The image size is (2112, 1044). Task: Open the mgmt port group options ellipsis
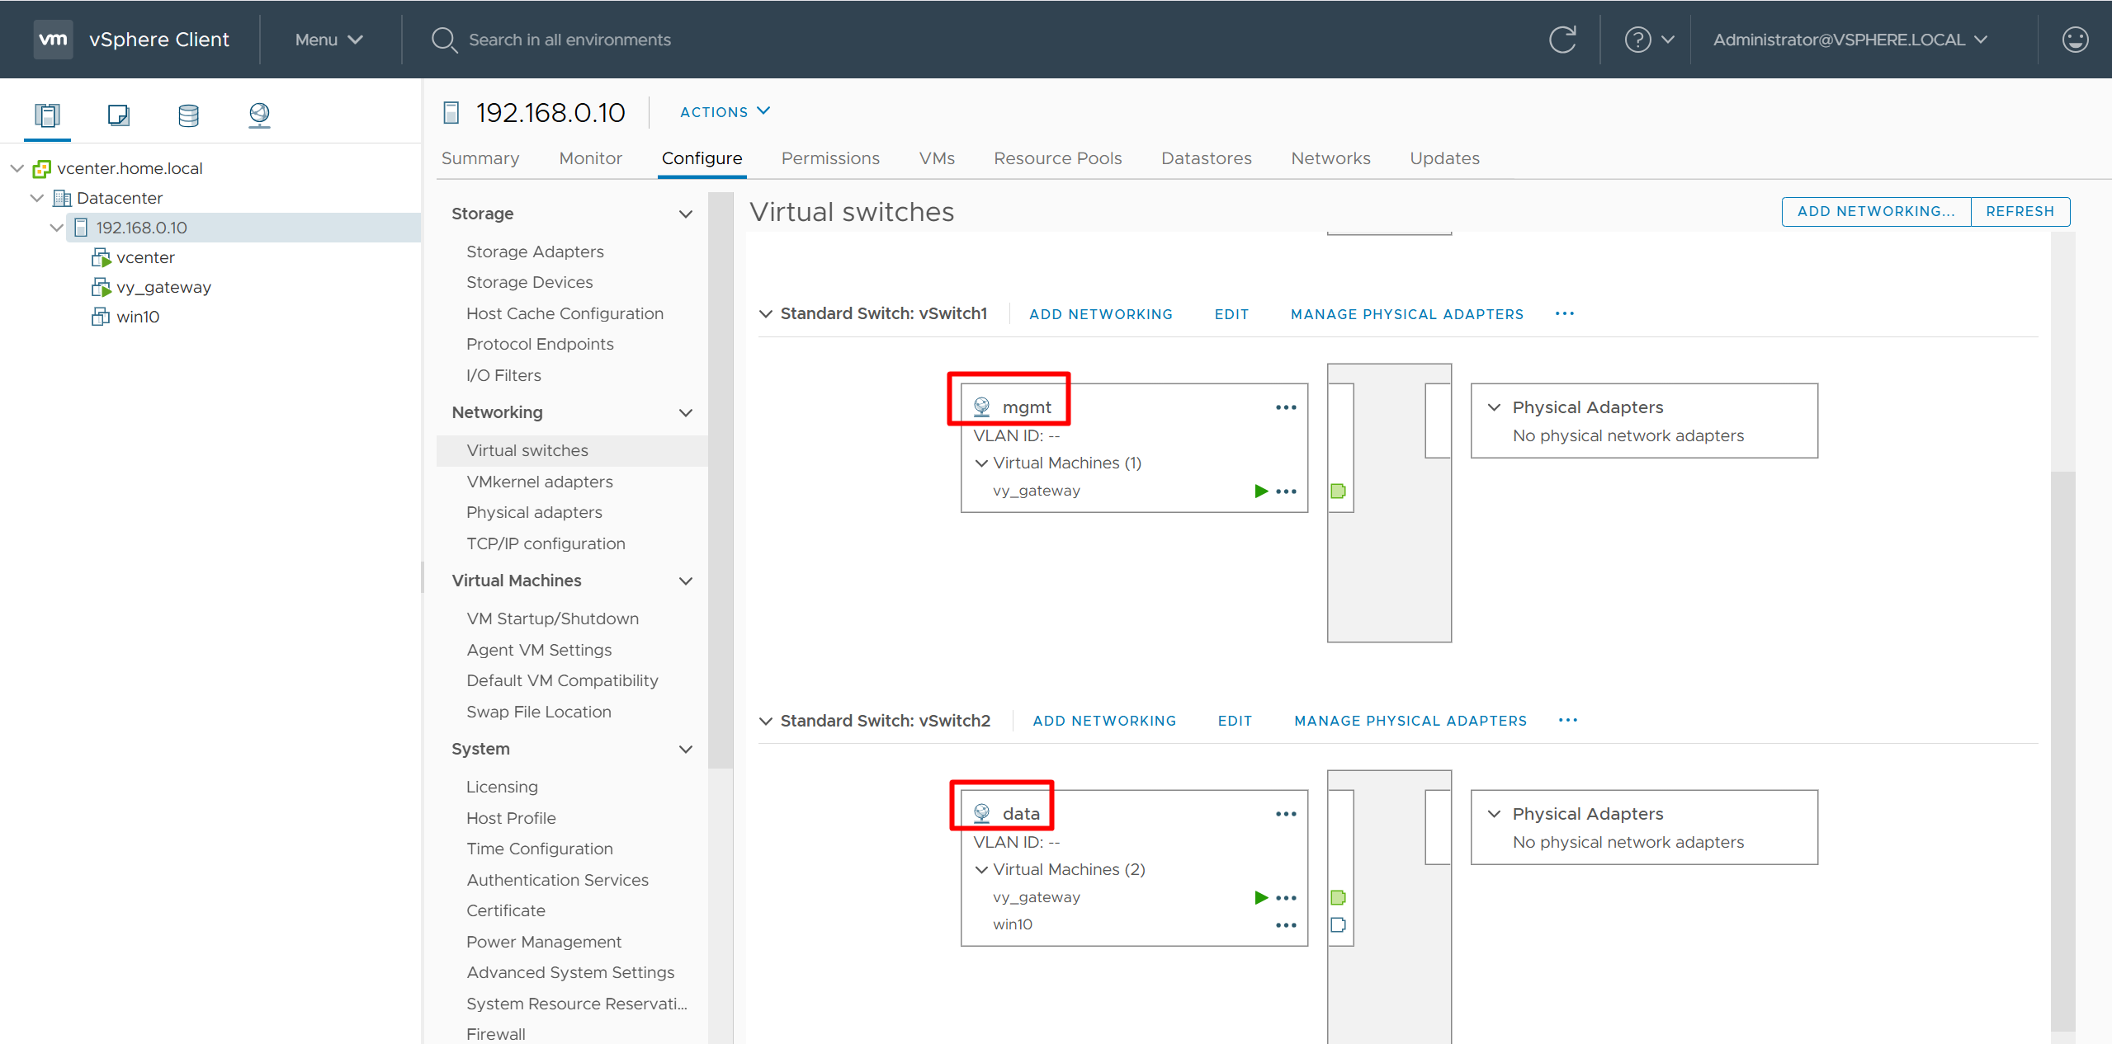point(1285,407)
